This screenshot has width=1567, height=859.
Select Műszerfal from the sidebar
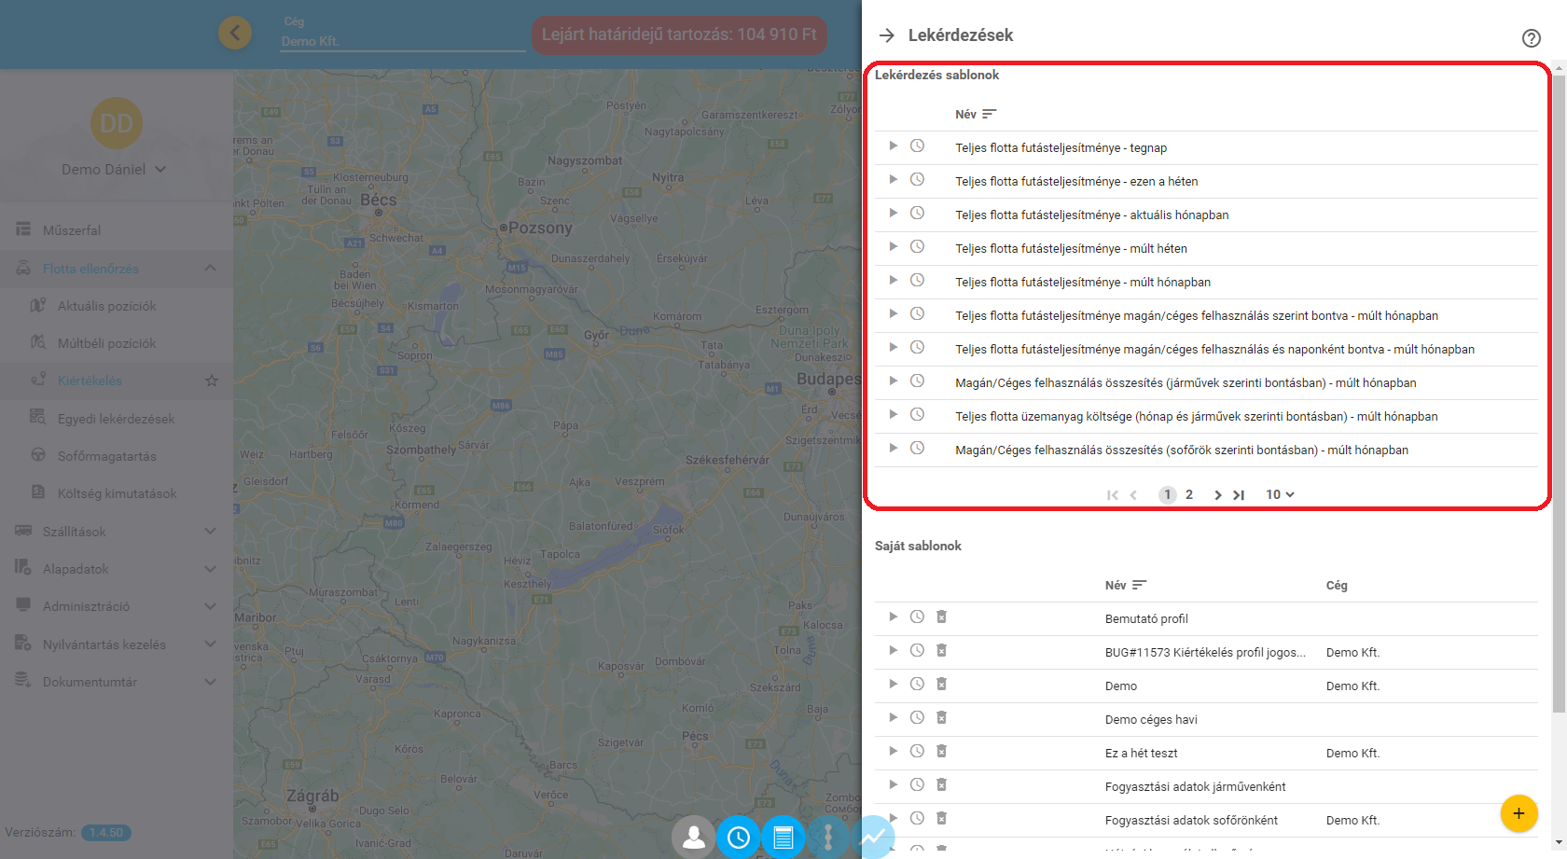click(72, 230)
